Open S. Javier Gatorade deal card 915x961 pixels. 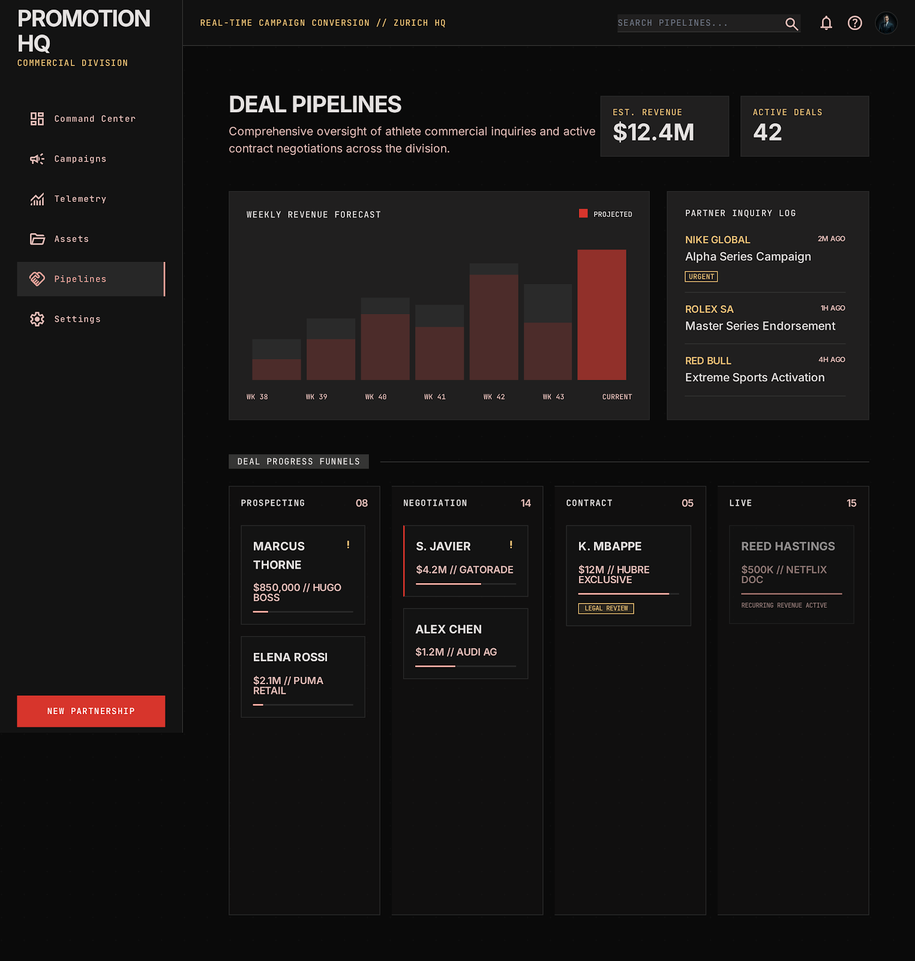pyautogui.click(x=466, y=561)
